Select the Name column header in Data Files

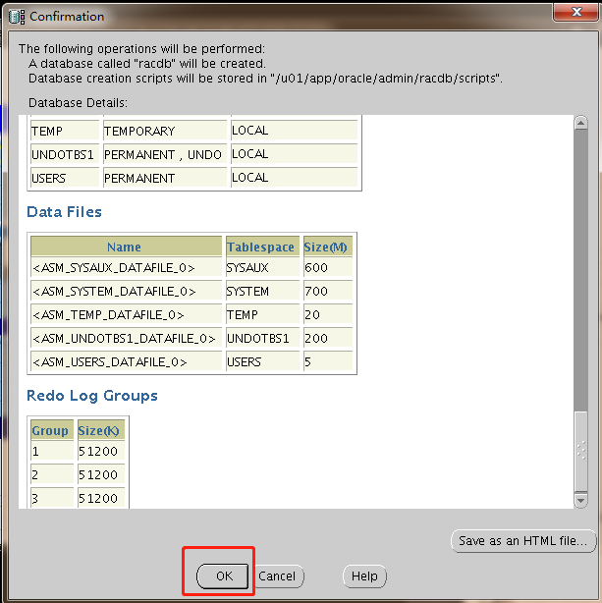[126, 247]
